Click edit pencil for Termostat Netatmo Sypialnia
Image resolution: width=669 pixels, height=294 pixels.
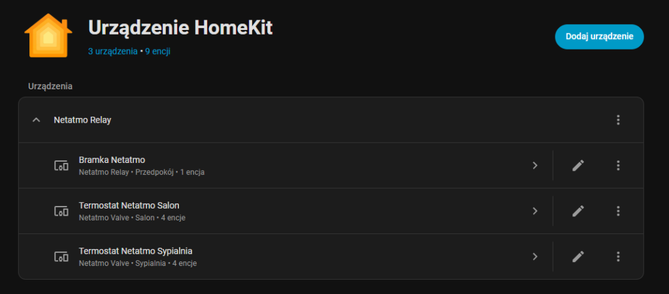click(x=578, y=257)
